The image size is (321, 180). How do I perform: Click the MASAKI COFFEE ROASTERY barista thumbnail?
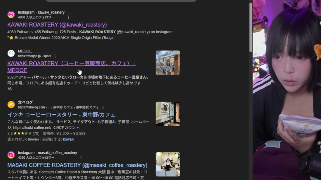[x=168, y=164]
